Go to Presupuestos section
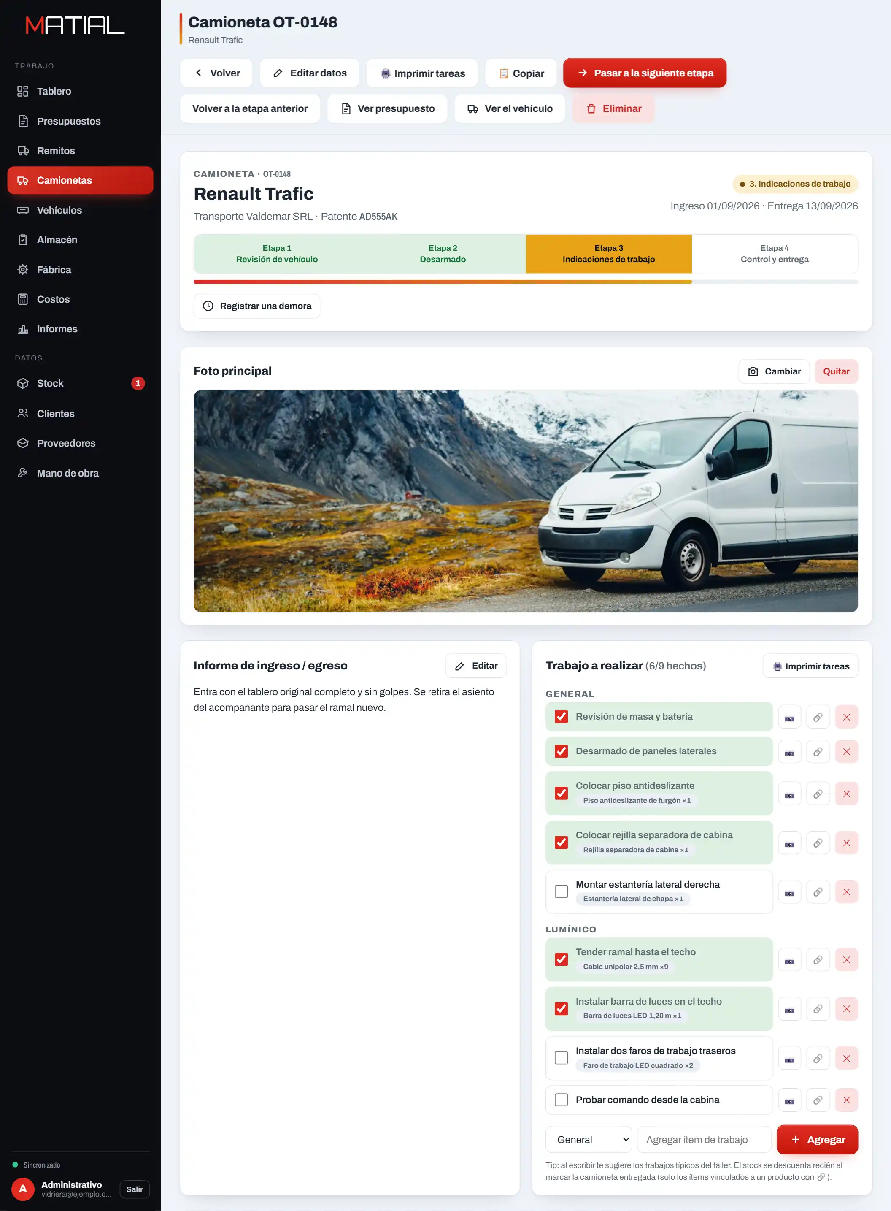Image resolution: width=891 pixels, height=1211 pixels. point(80,121)
